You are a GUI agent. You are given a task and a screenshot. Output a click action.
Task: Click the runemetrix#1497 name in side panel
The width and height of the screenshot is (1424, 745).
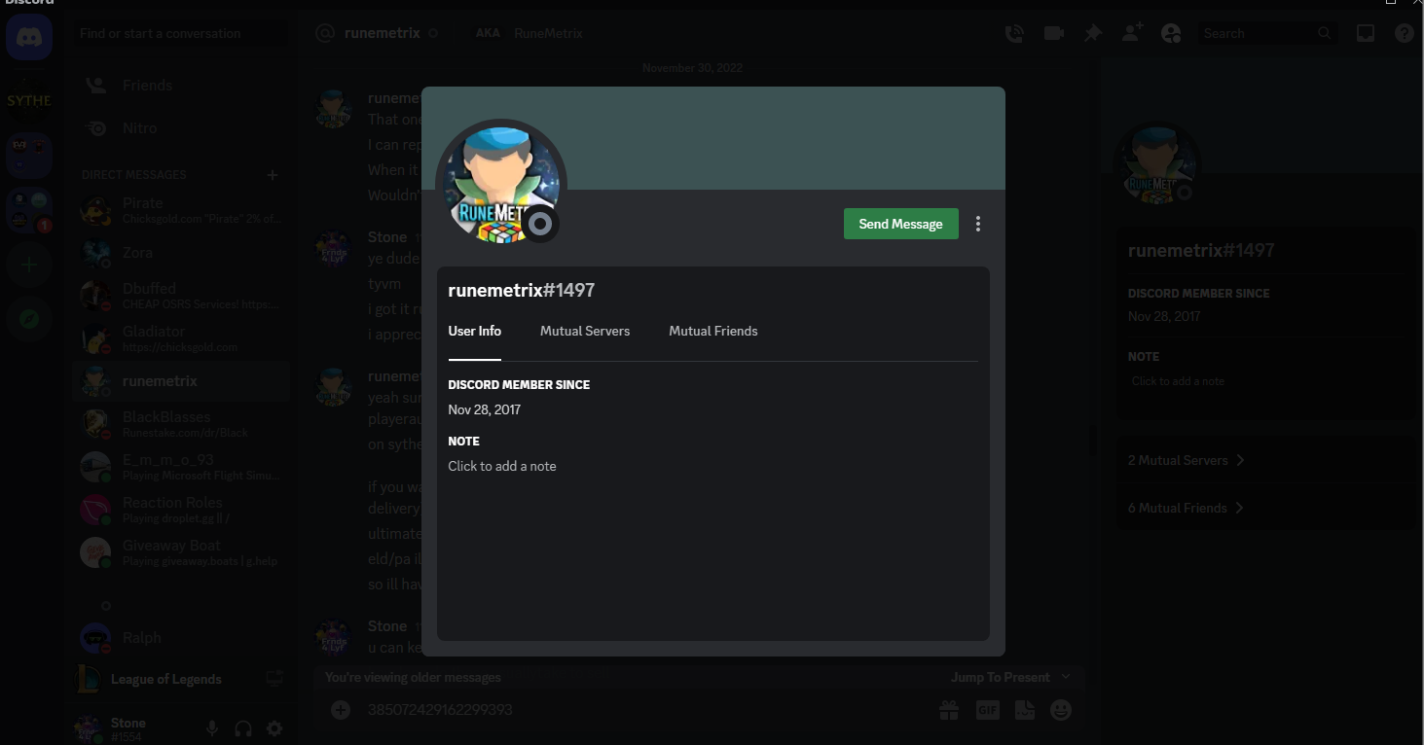pos(1201,250)
